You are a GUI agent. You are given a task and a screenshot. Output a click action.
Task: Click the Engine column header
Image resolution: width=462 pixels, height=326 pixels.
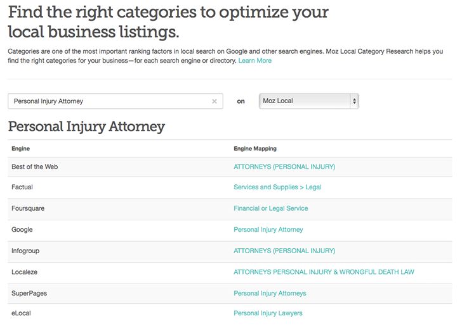(21, 149)
